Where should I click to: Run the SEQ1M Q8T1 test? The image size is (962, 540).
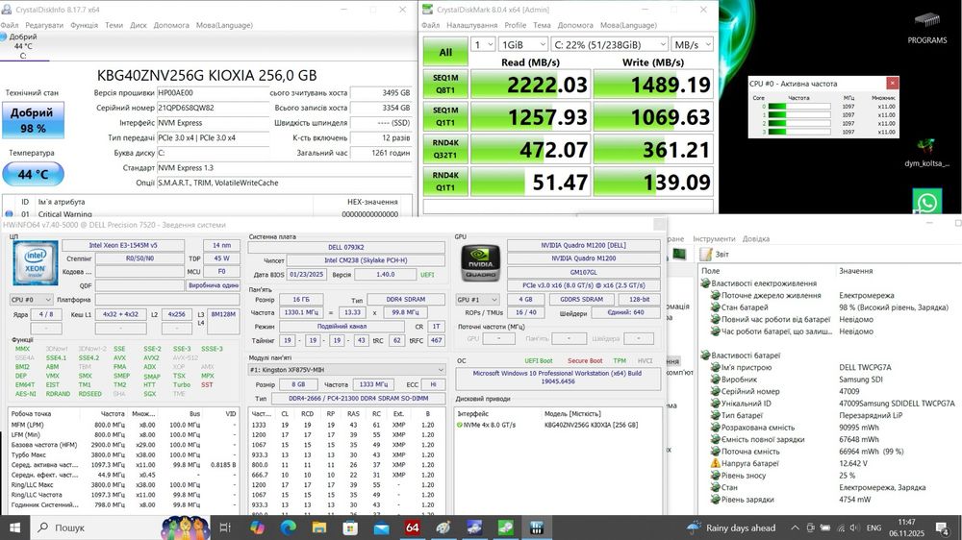(445, 84)
